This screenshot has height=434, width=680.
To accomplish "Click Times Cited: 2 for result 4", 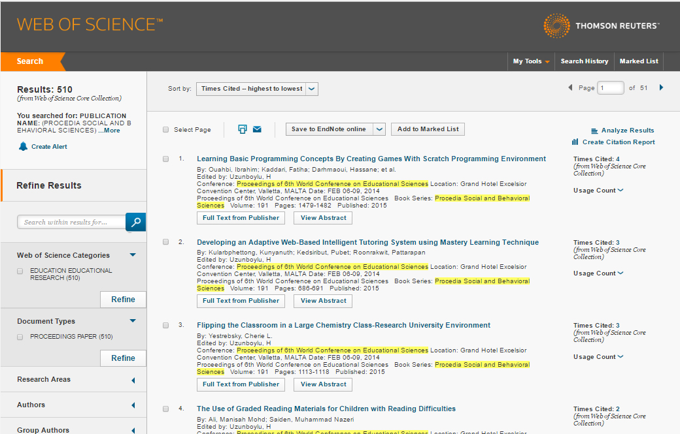I will [596, 409].
